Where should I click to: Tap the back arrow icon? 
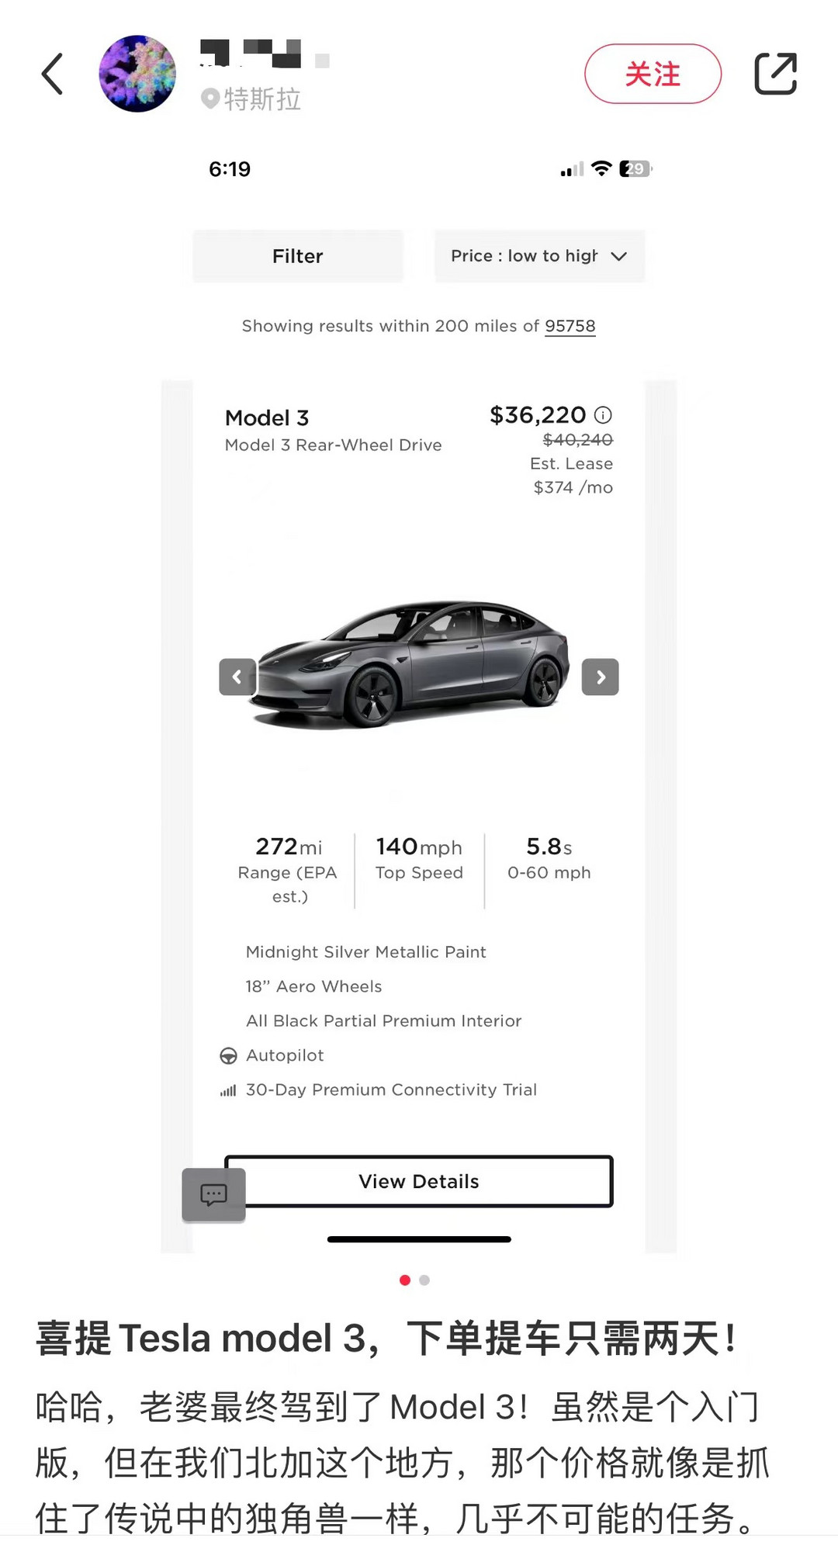point(52,74)
